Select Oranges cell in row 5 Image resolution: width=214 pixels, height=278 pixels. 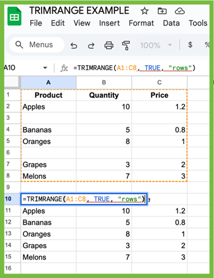click(49, 141)
